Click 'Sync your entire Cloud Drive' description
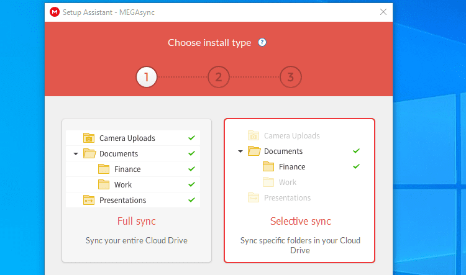Screen dimensions: 466x275 (137, 241)
